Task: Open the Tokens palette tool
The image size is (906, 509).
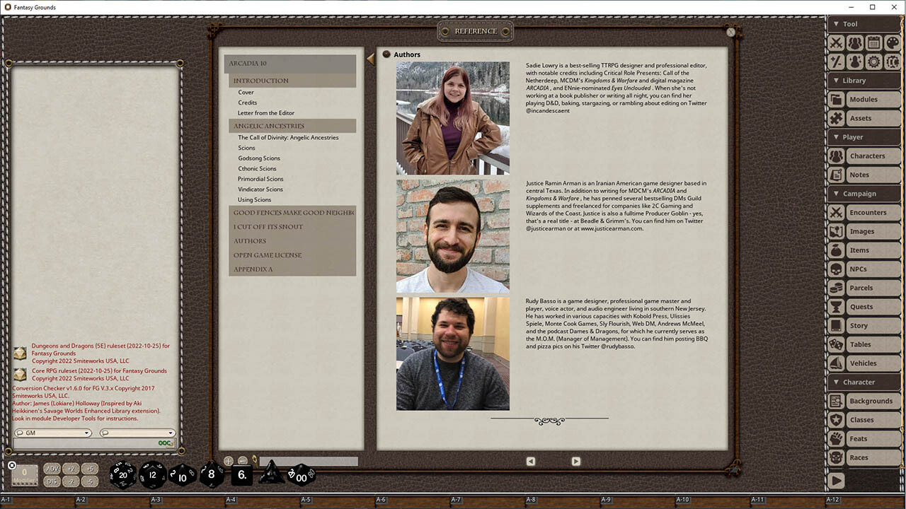Action: tap(892, 42)
